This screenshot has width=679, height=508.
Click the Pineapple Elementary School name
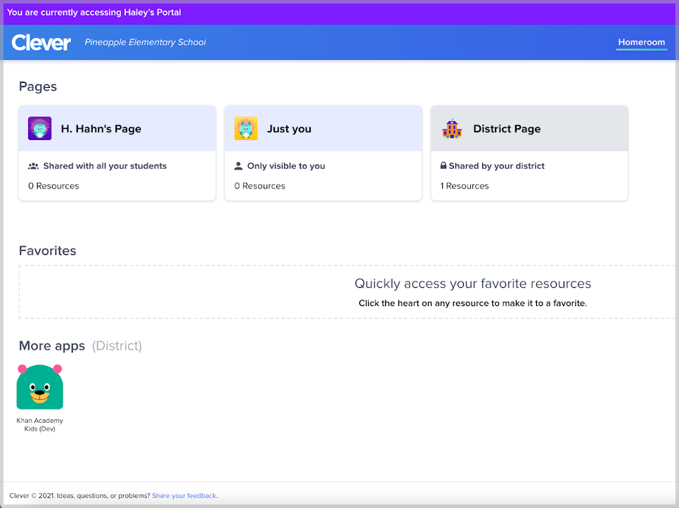coord(145,42)
